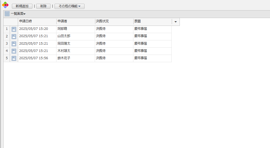Sort by the 申請日時 column header
This screenshot has height=148, width=270.
coord(37,22)
